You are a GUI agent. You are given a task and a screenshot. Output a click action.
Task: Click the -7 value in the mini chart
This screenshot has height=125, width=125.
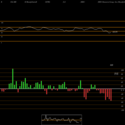(80, 121)
